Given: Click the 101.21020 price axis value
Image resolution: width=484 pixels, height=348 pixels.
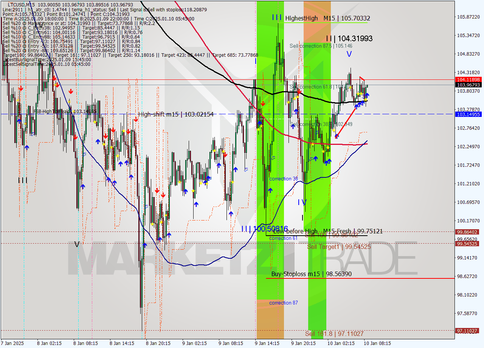Looking at the screenshot, I should [468, 183].
